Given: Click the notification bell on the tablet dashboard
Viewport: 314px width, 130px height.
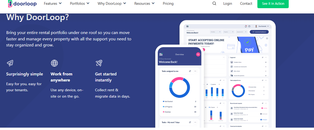Looking at the screenshot, I should click(x=246, y=26).
